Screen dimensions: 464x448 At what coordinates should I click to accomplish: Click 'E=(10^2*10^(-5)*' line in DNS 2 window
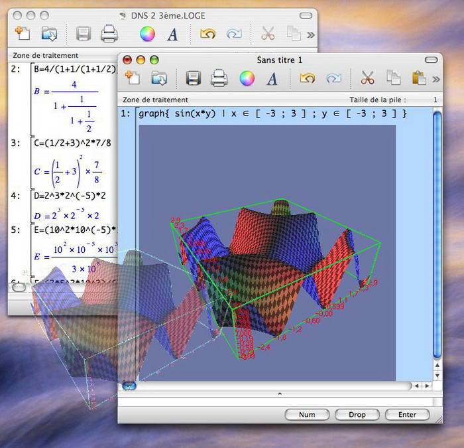tap(76, 230)
